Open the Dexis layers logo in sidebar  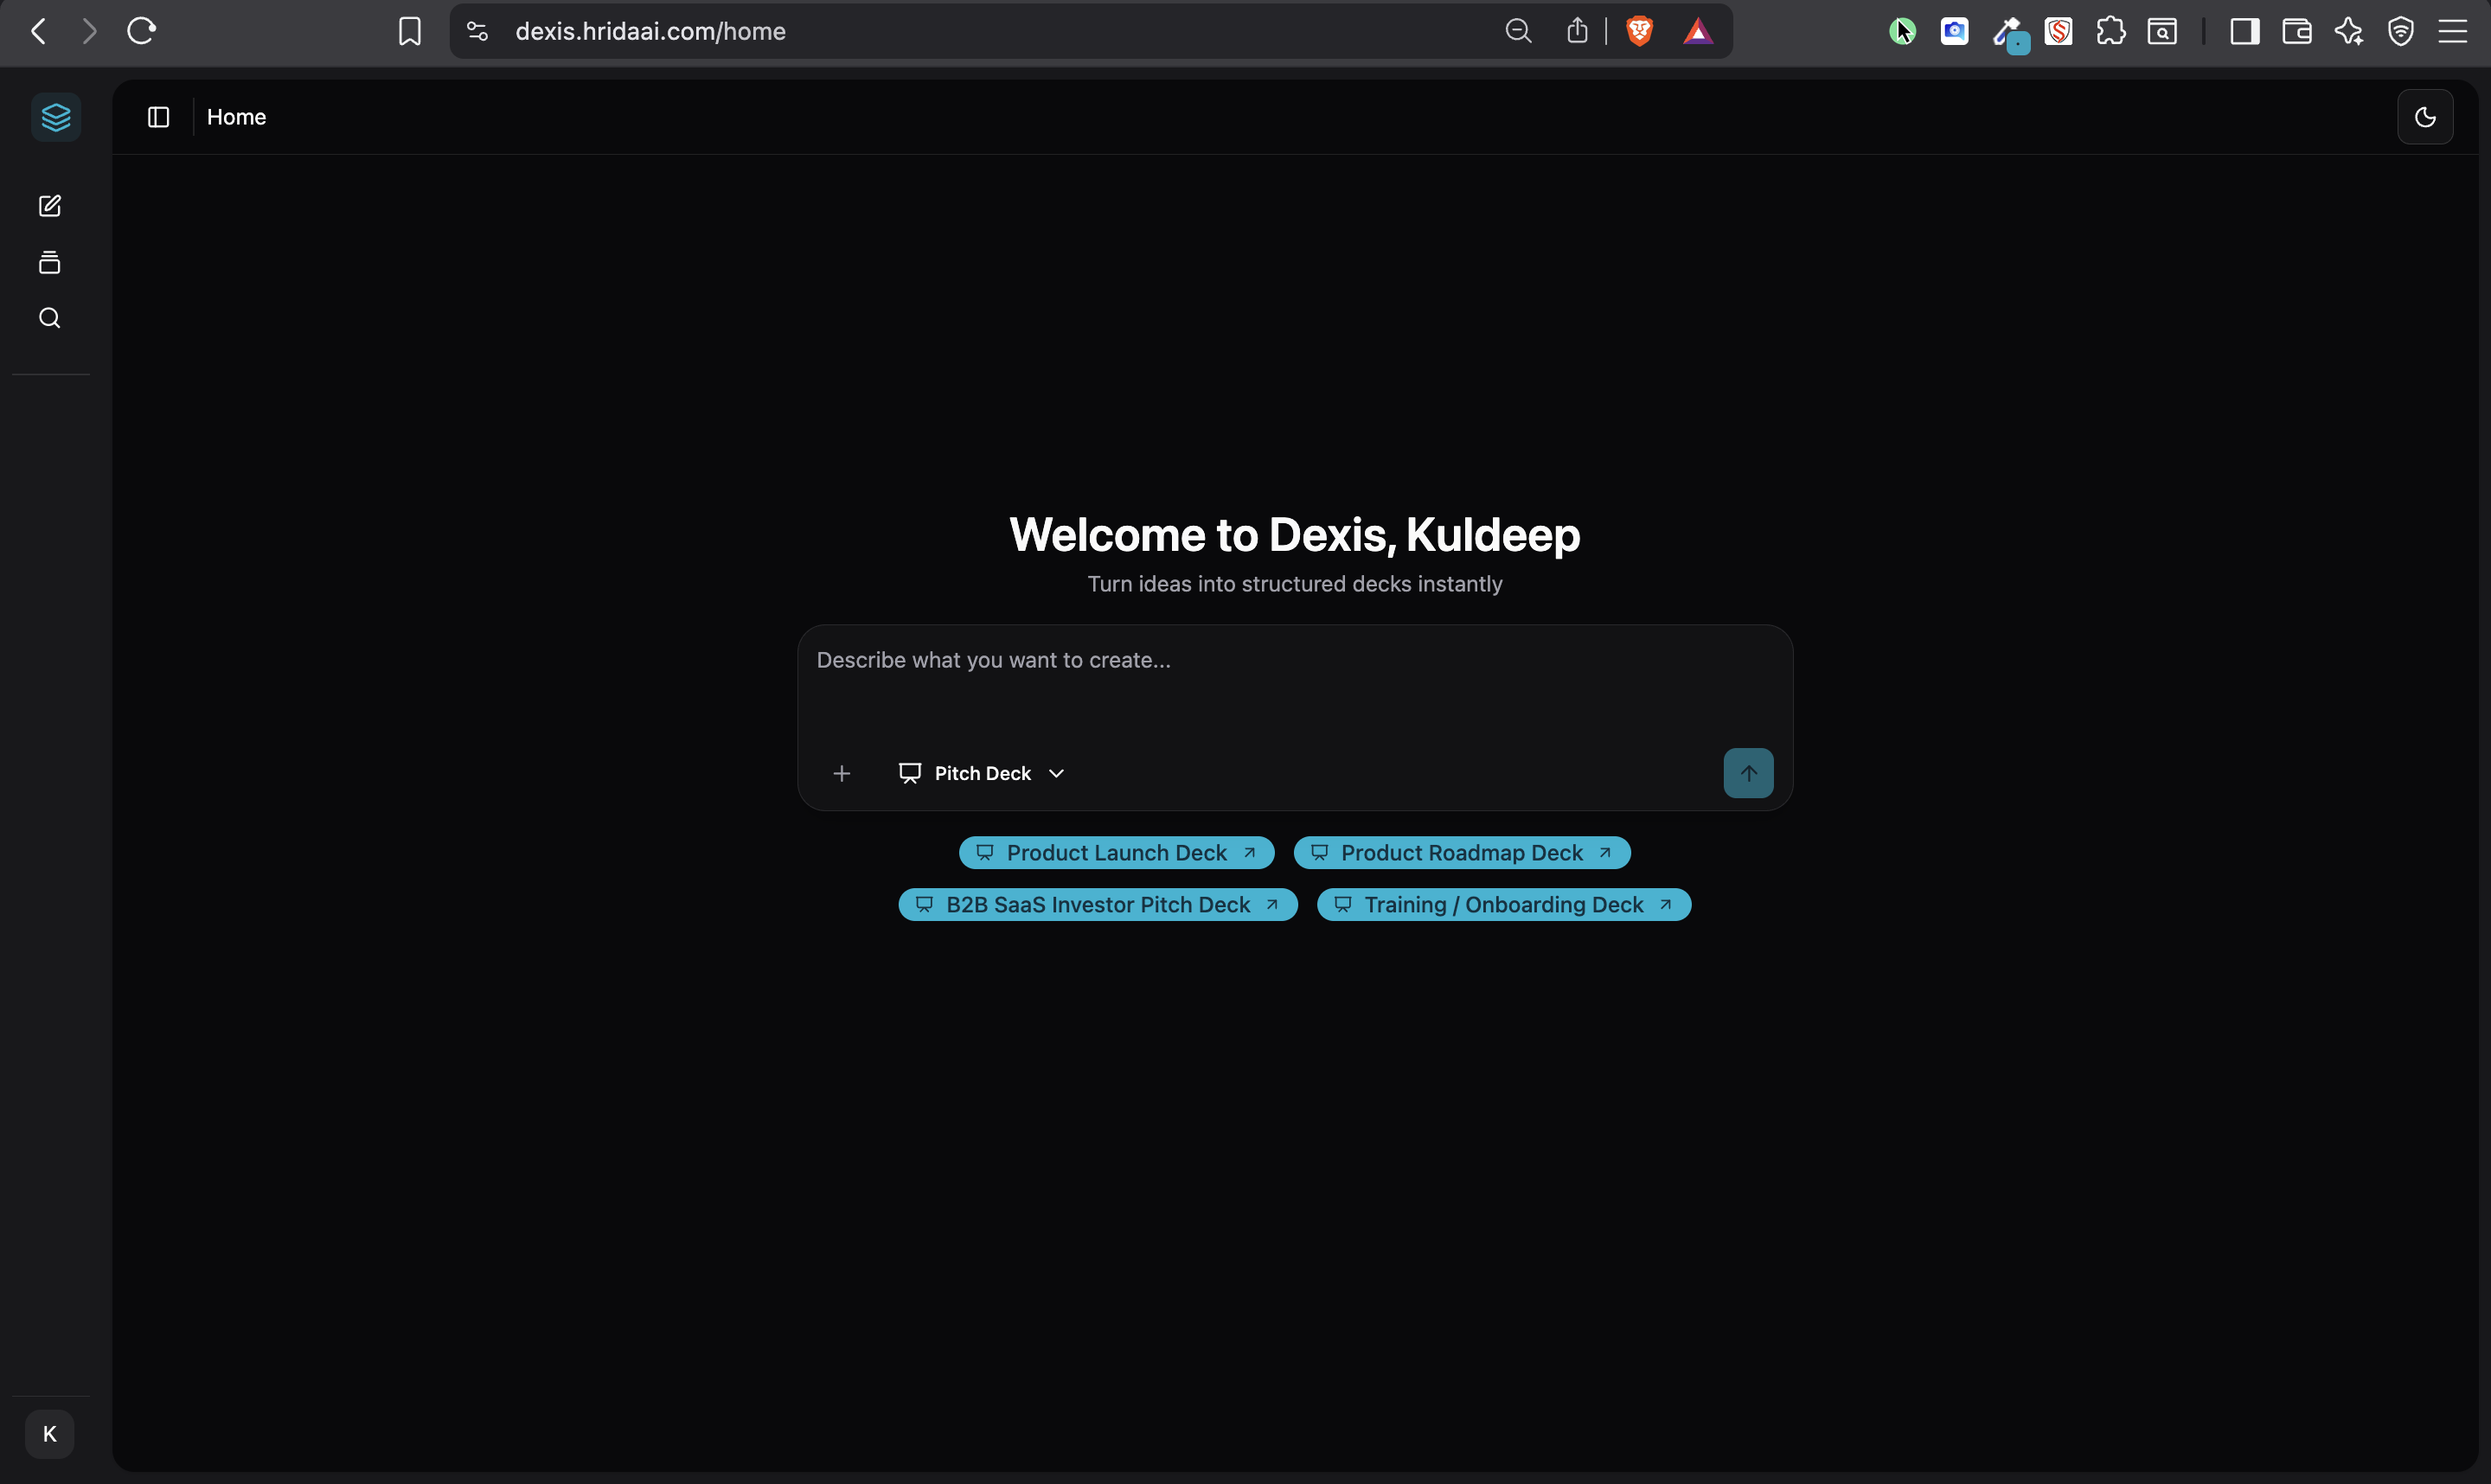[55, 116]
